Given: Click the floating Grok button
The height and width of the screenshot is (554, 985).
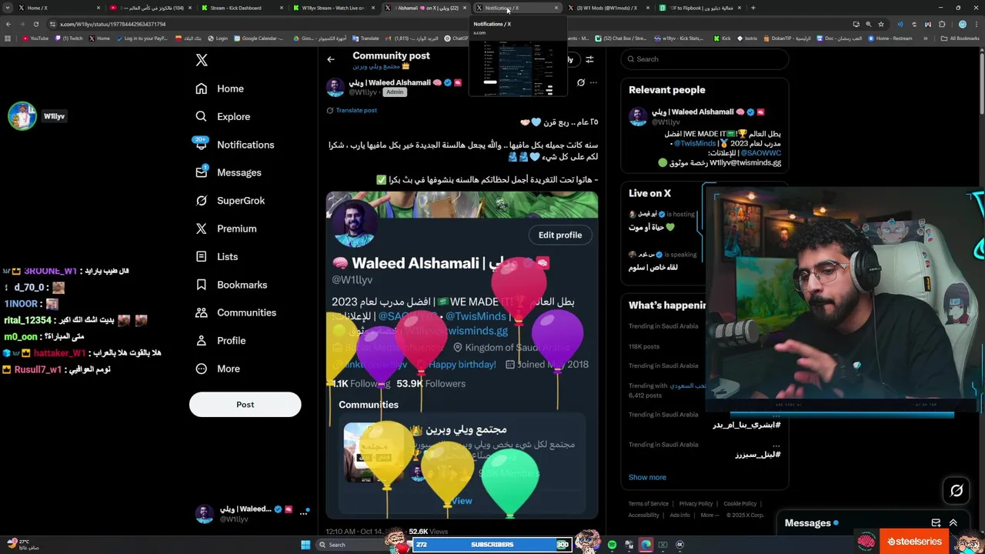Looking at the screenshot, I should tap(957, 490).
